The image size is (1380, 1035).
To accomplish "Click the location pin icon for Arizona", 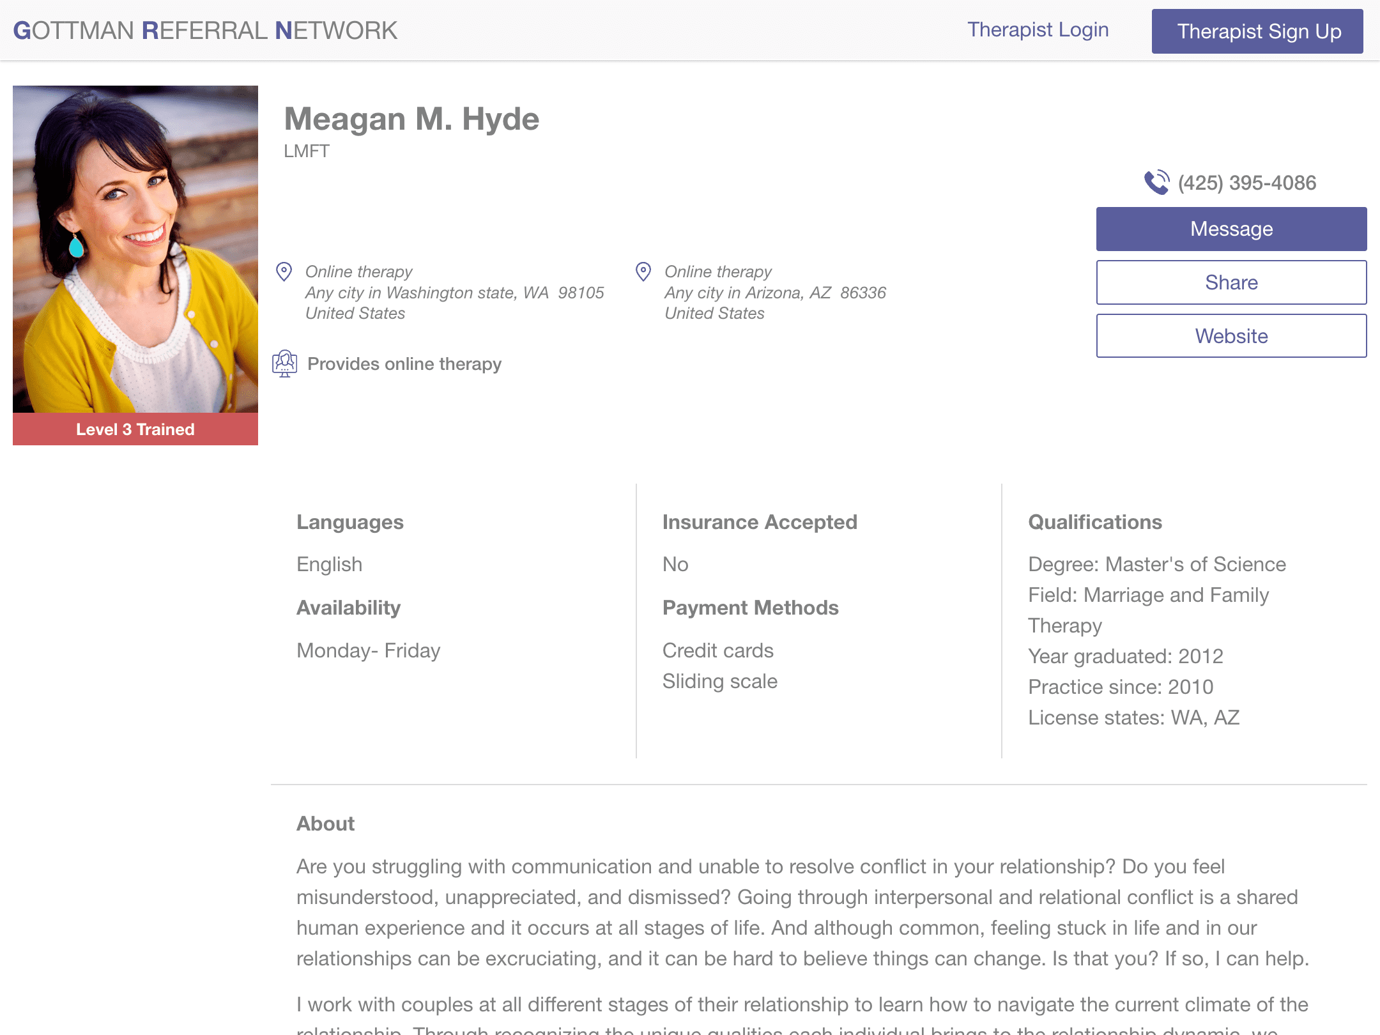I will click(x=644, y=272).
